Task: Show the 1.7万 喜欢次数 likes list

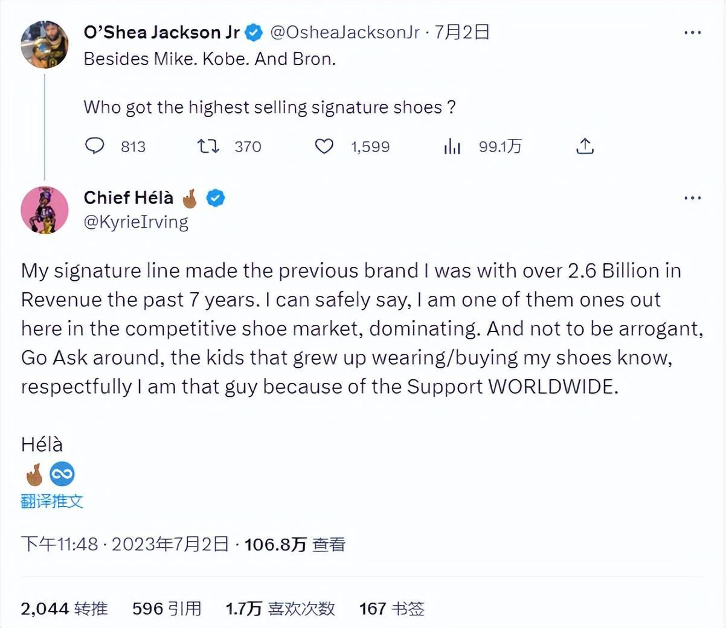Action: click(280, 608)
